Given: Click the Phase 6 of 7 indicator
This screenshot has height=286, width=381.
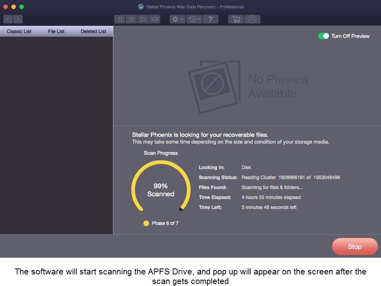Looking at the screenshot, I should click(161, 223).
